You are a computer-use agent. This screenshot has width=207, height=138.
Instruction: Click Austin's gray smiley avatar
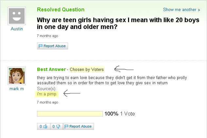17,16
